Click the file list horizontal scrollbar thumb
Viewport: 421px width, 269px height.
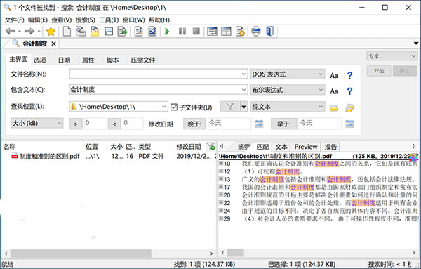81,254
